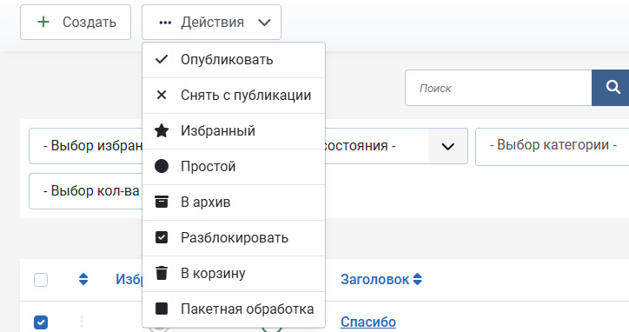Click the archive box icon beside В архив
This screenshot has width=629, height=332.
[162, 202]
